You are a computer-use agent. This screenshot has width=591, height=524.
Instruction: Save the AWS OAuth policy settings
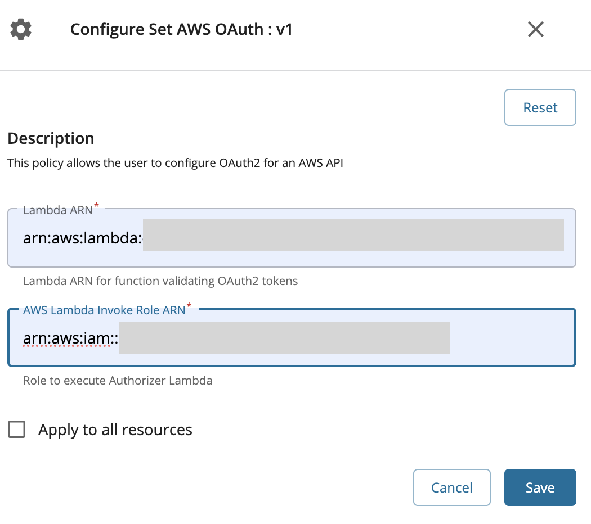pos(540,487)
